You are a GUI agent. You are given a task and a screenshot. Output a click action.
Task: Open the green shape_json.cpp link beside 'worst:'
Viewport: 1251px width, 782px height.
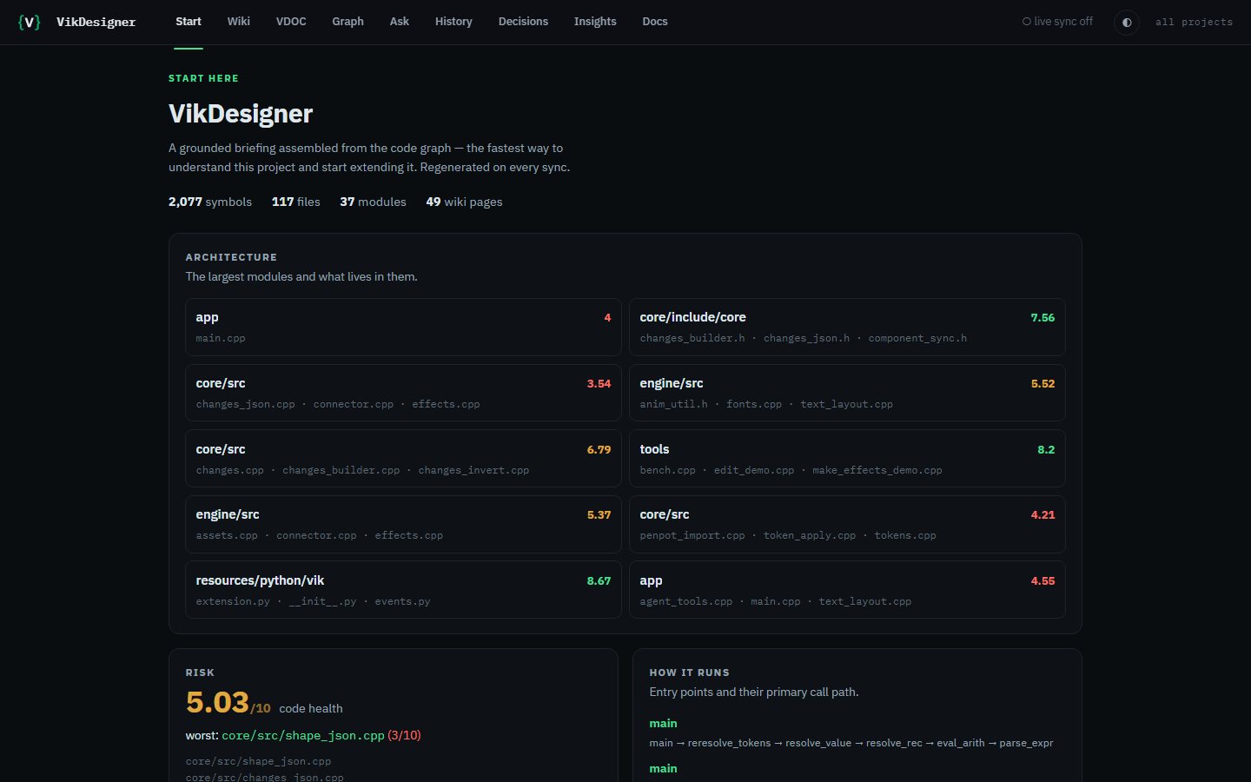[303, 735]
